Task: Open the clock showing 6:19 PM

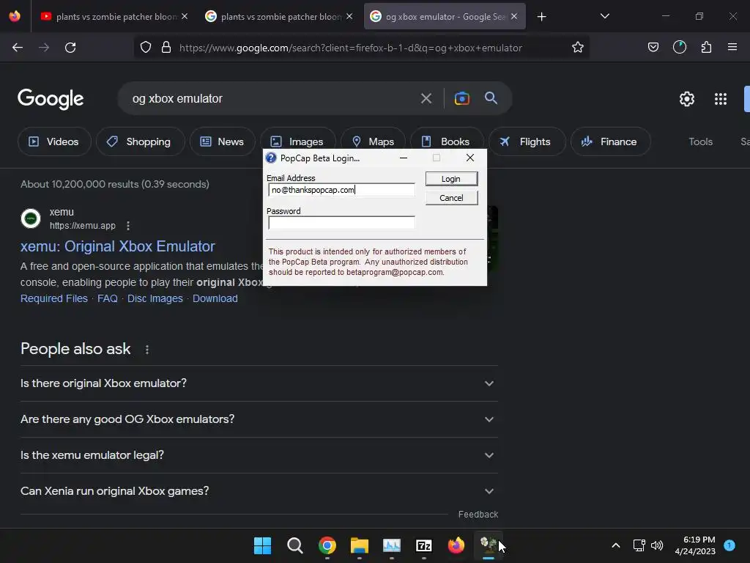Action: 695,545
